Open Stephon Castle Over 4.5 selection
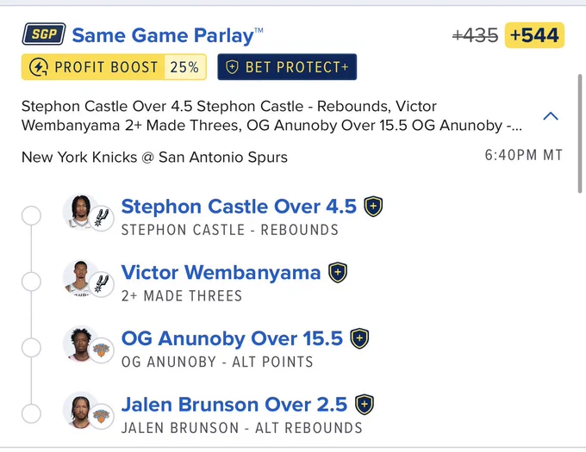 tap(239, 207)
